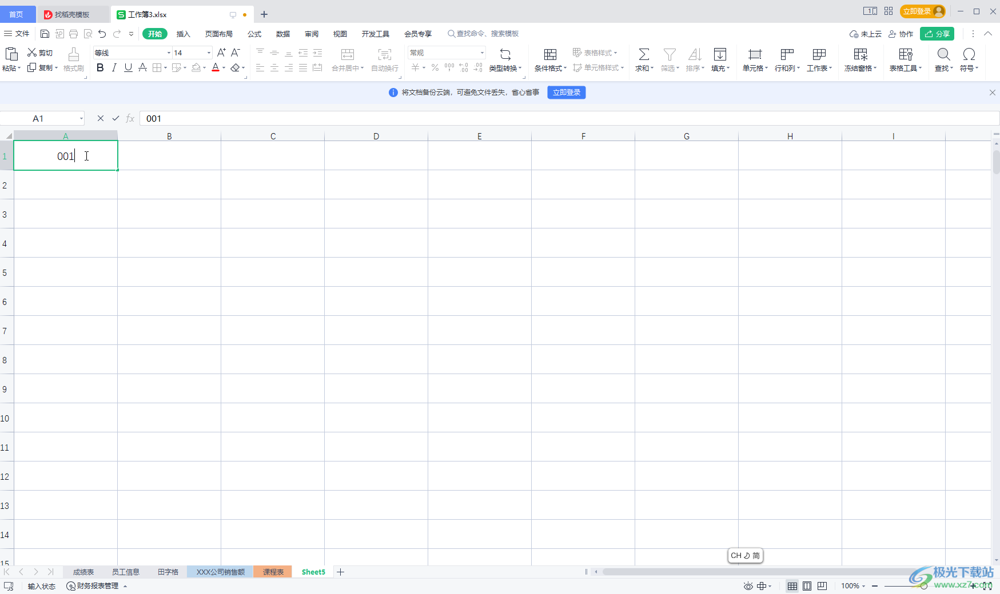
Task: Decrease font size with A- icon
Action: [x=236, y=53]
